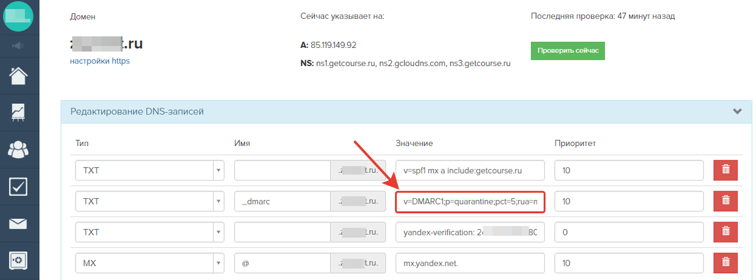Screen dimensions: 756x280
Task: Open type dropdown of the SPF record
Action: (150, 171)
